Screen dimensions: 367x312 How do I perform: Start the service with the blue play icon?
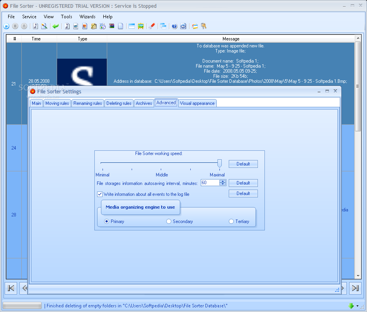tap(6, 26)
